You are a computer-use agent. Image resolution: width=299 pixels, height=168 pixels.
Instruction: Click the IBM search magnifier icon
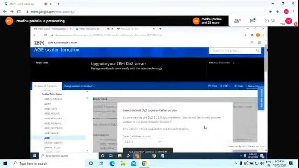258,50
